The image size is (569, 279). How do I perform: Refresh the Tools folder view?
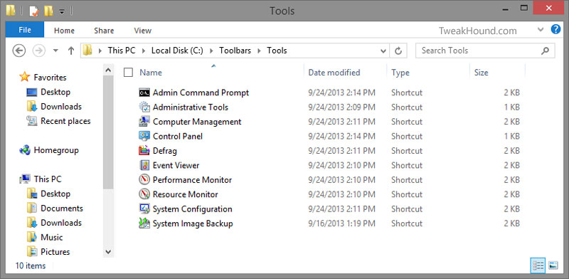tap(398, 51)
